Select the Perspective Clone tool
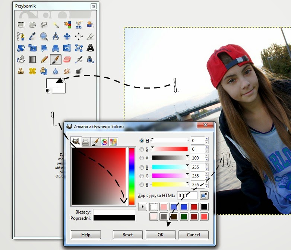 (x=44, y=71)
